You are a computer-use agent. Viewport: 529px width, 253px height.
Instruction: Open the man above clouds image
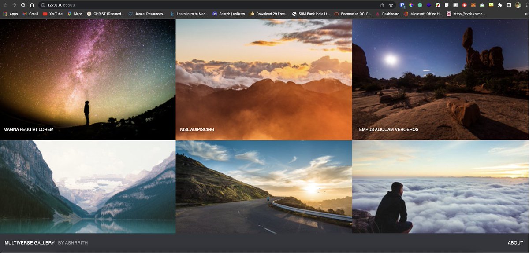pos(440,187)
